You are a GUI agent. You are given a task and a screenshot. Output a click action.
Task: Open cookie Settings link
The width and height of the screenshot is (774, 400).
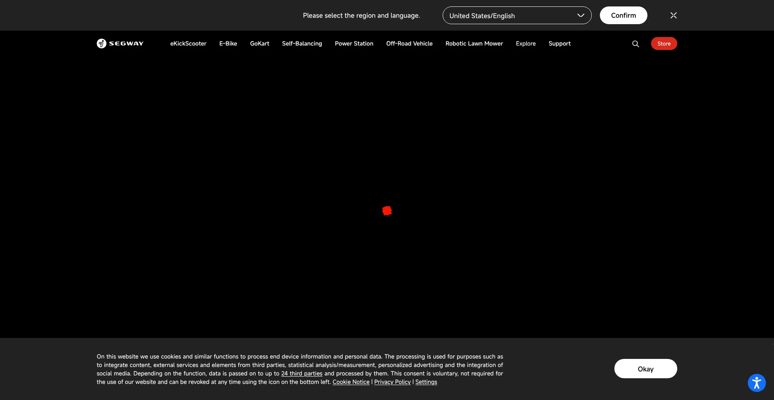(426, 382)
